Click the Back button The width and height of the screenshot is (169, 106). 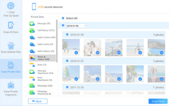pyautogui.click(x=38, y=101)
